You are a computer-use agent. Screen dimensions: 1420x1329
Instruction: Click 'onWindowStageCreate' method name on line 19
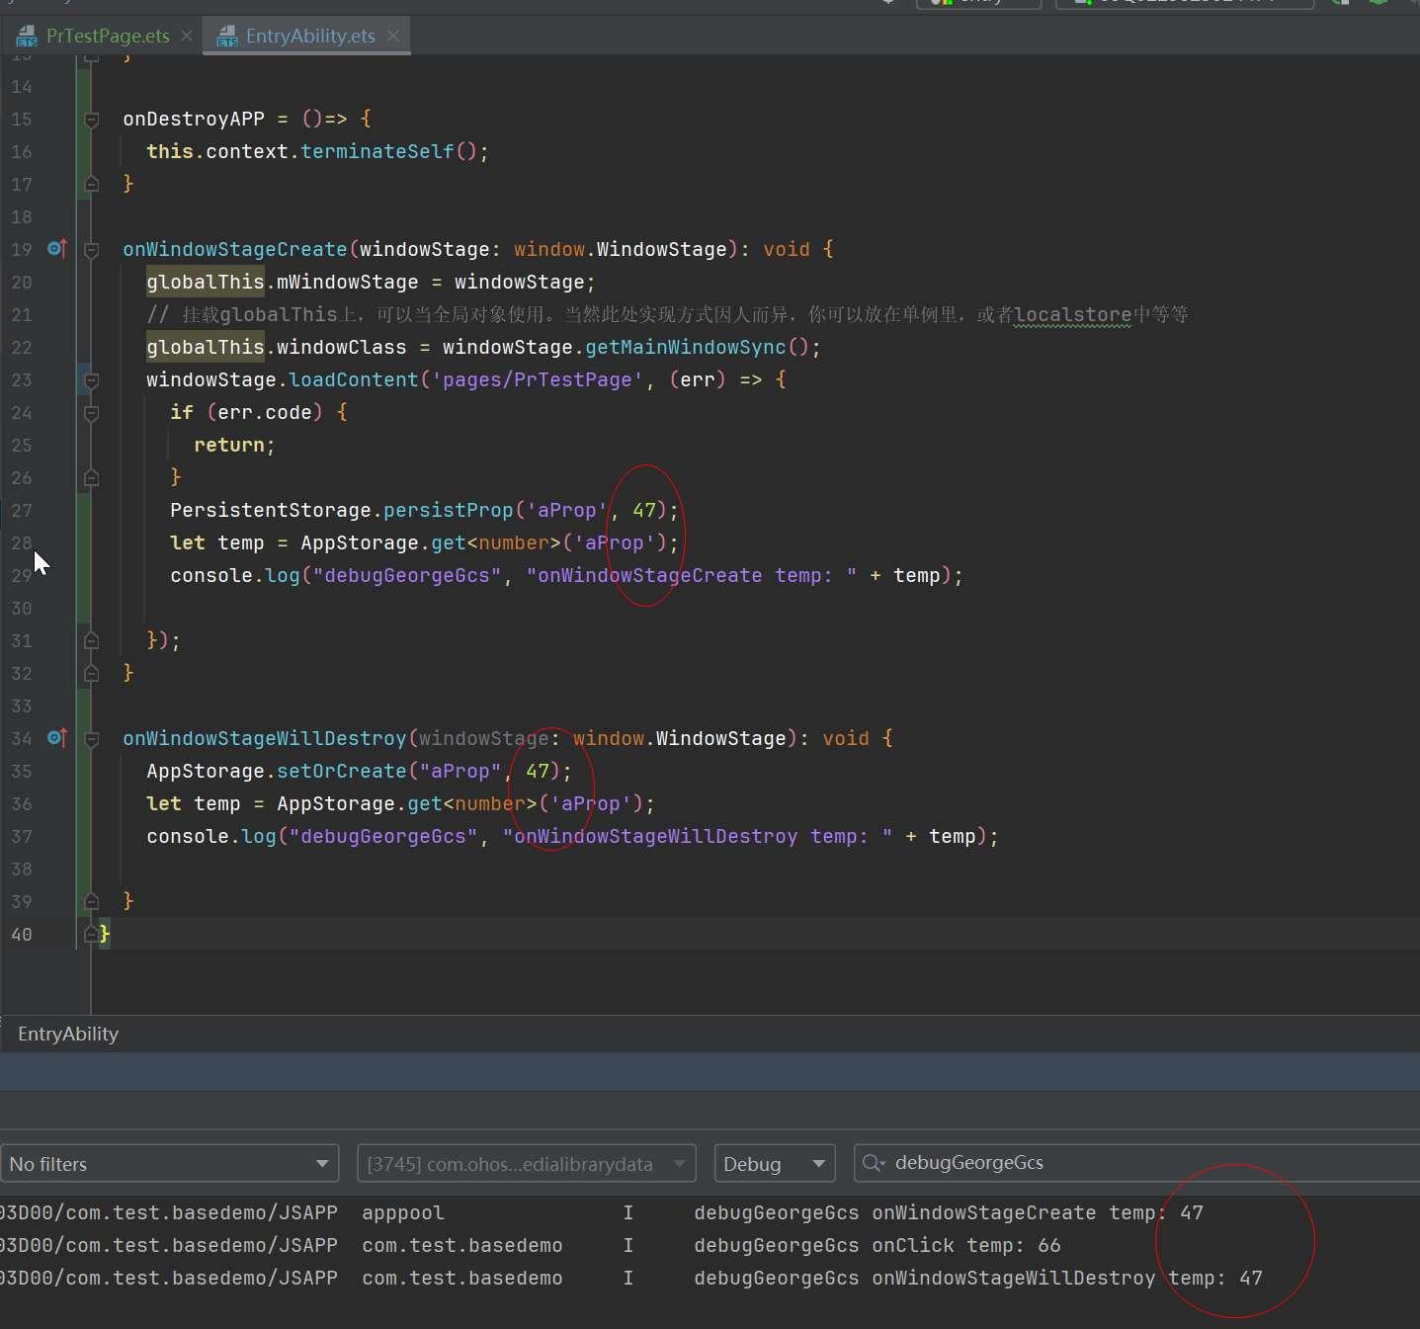pyautogui.click(x=235, y=249)
